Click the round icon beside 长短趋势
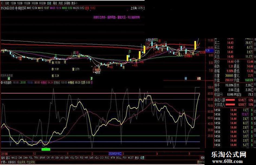256x165 pixels. click(x=2, y=82)
